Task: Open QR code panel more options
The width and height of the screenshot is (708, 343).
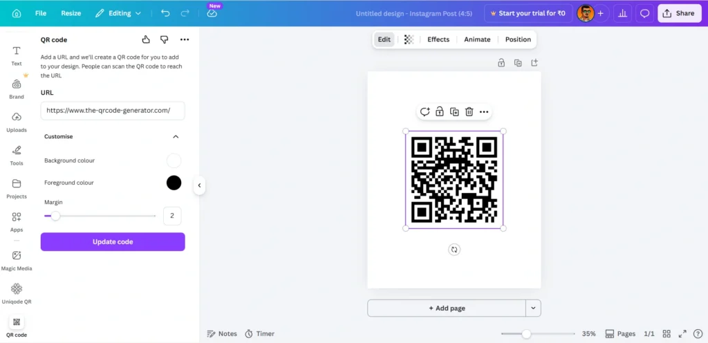Action: point(184,39)
